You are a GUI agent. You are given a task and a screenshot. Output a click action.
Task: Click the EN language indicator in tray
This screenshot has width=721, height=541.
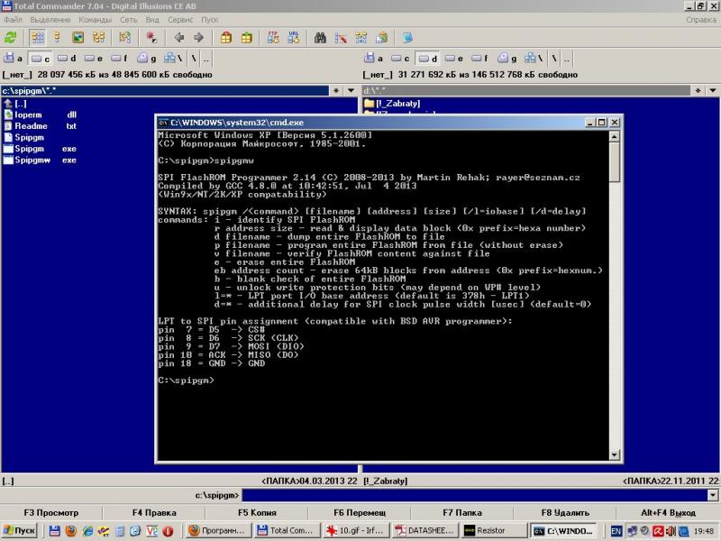pyautogui.click(x=616, y=531)
